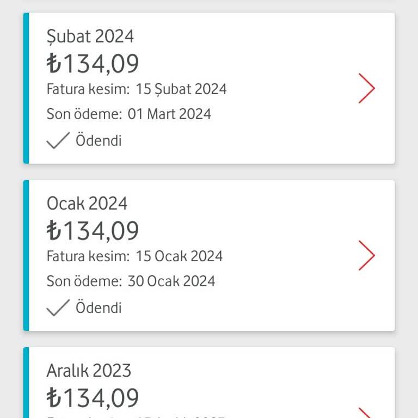Click the blue status bar on Ocak card
Screen dimensions: 418x418
point(26,255)
